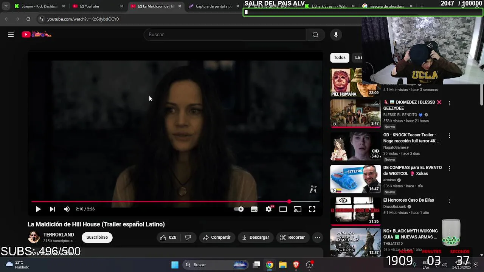Viewport: 484px width, 272px height.
Task: Open Brave browser from taskbar
Action: (296, 265)
